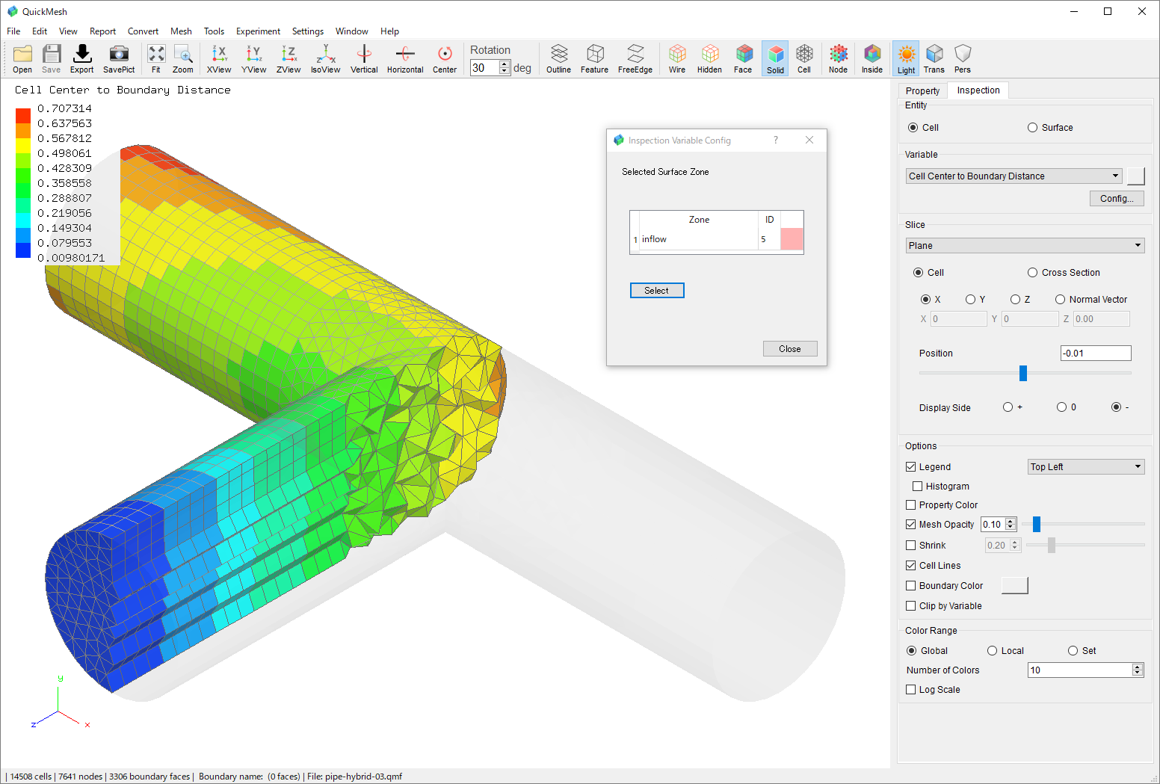The height and width of the screenshot is (784, 1160).
Task: Open the Mesh menu
Action: coord(181,31)
